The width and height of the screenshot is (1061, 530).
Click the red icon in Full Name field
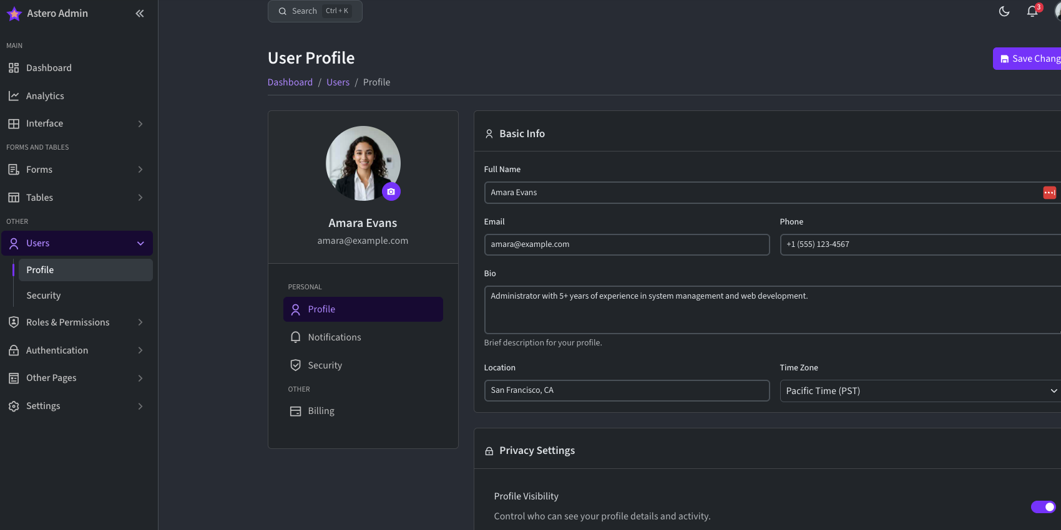1050,193
